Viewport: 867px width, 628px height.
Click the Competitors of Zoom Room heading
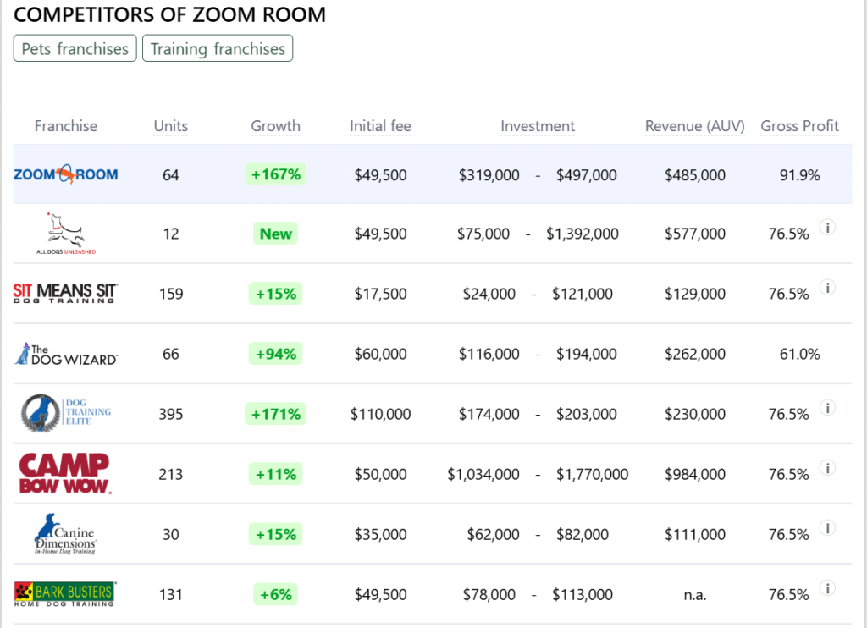(x=169, y=14)
